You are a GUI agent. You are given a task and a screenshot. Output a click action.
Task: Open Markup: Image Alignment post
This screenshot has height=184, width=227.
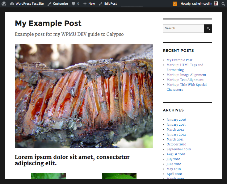tap(186, 75)
